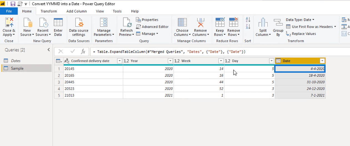The height and width of the screenshot is (146, 350).
Task: Open the File menu
Action: 9,11
